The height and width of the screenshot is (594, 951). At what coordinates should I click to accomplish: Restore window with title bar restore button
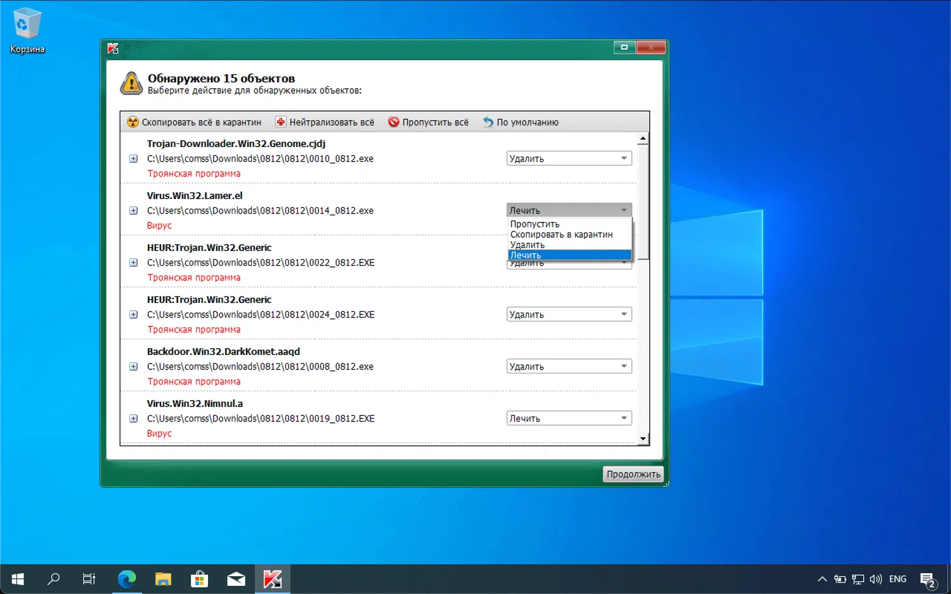pos(624,47)
